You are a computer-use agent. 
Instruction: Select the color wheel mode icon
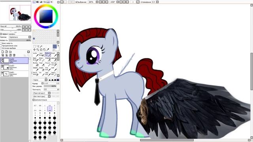click(x=34, y=2)
